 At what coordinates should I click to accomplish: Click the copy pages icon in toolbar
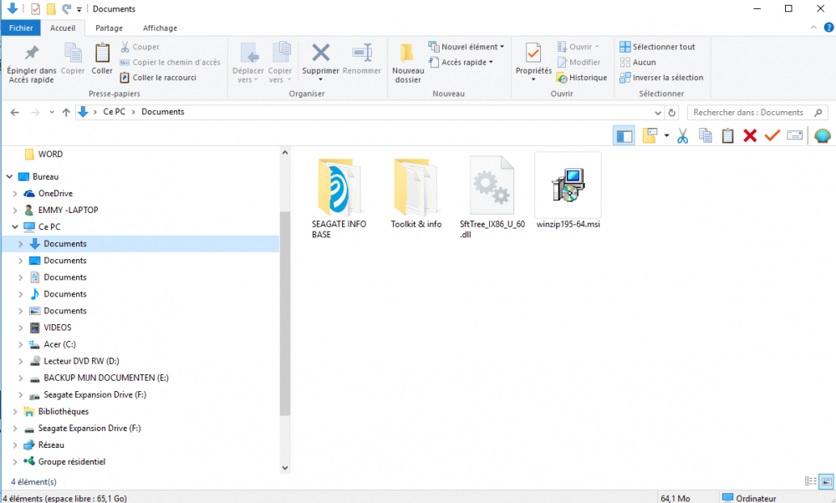[706, 136]
